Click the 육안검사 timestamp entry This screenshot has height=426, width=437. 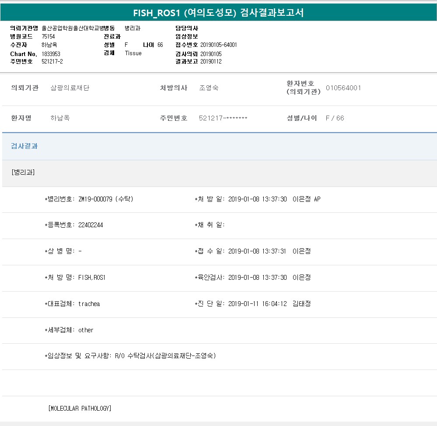click(257, 278)
